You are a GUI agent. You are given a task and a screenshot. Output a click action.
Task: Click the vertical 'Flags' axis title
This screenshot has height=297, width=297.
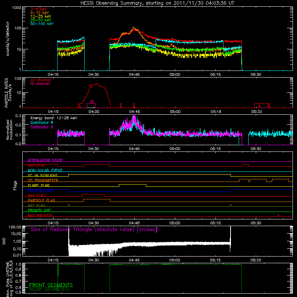[x=15, y=185]
